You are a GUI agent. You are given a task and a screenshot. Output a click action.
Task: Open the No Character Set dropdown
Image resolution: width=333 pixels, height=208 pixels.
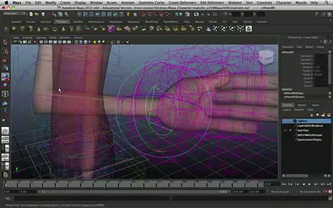pyautogui.click(x=310, y=192)
